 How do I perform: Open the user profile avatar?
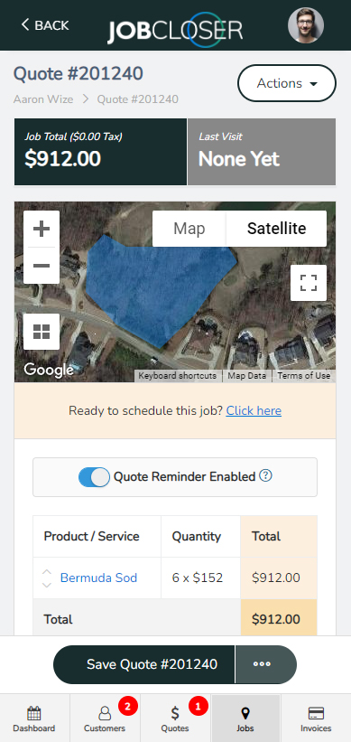tap(306, 25)
